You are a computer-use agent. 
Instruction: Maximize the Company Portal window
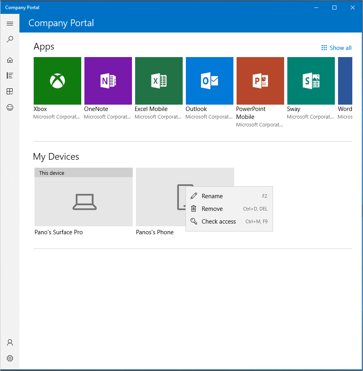334,8
